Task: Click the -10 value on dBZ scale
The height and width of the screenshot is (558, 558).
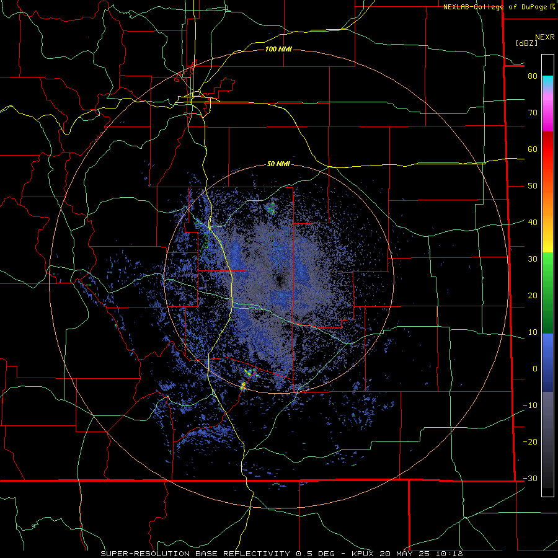Action: point(530,405)
